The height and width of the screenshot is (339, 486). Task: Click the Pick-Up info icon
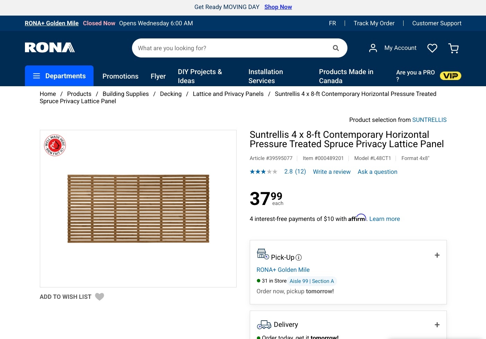coord(299,257)
